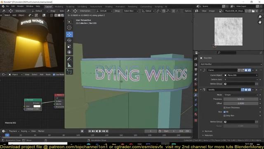Toggle Solidify modifier render camera visibility
This screenshot has width=264, height=149.
[249, 90]
